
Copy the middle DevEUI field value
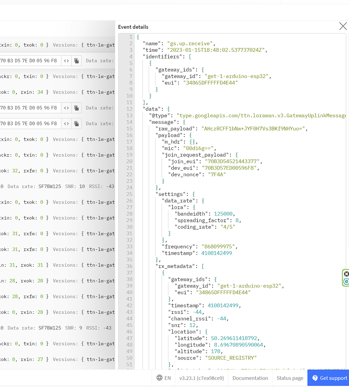(77, 108)
